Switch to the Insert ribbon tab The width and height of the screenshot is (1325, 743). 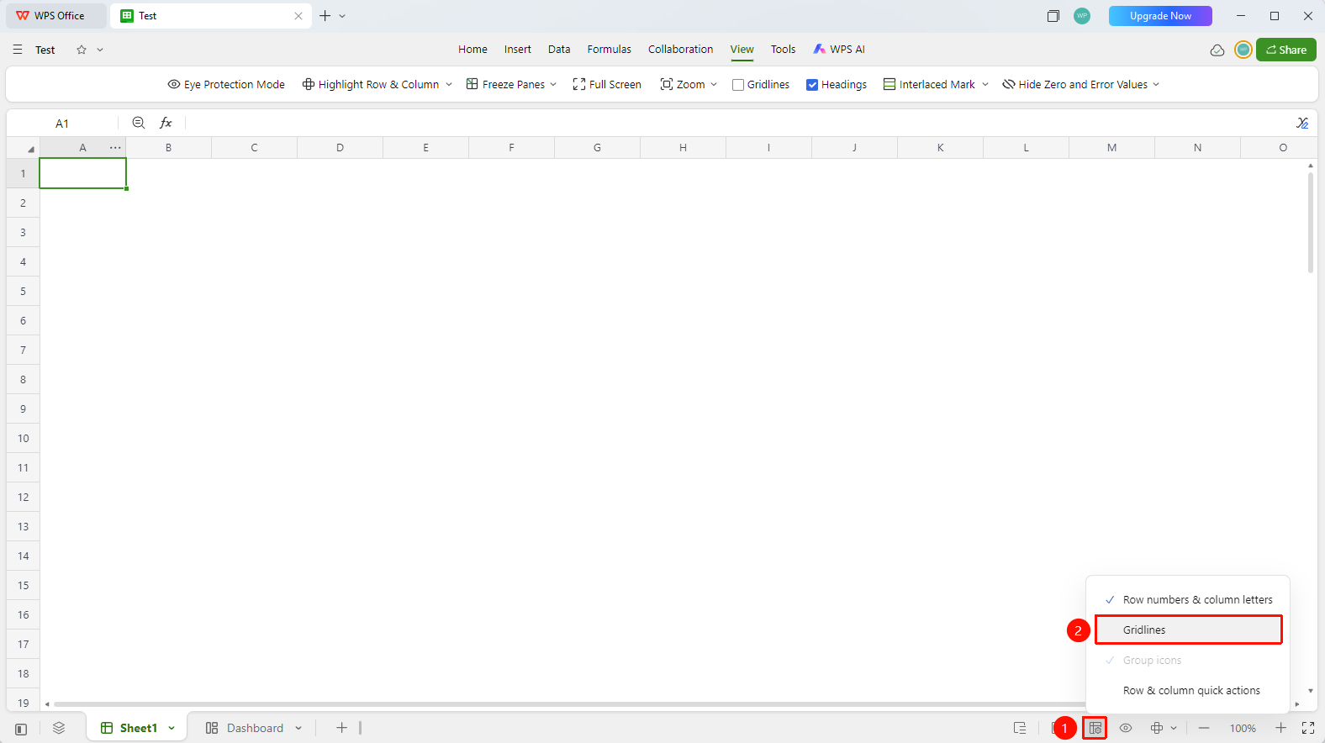coord(517,50)
